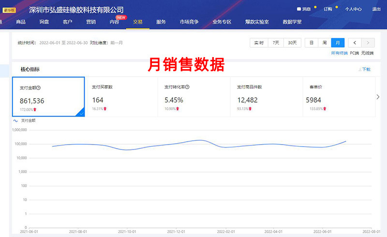
Task: Click the date range 2022-06-01 至 2022-06-30
Action: [63, 43]
